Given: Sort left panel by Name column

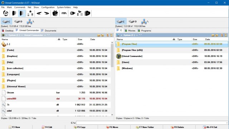Looking at the screenshot, I should coord(29,39).
